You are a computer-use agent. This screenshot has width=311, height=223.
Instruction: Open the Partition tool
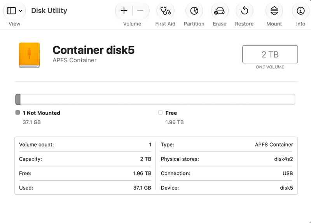(x=194, y=11)
